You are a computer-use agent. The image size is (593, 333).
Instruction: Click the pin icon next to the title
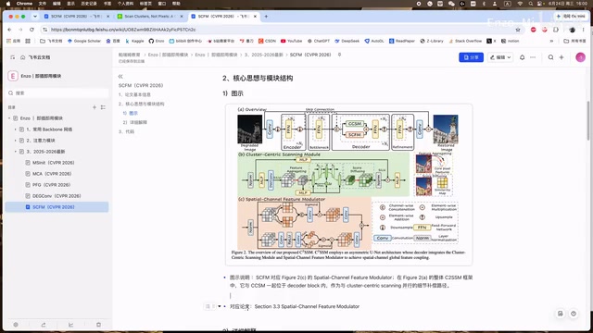[339, 55]
